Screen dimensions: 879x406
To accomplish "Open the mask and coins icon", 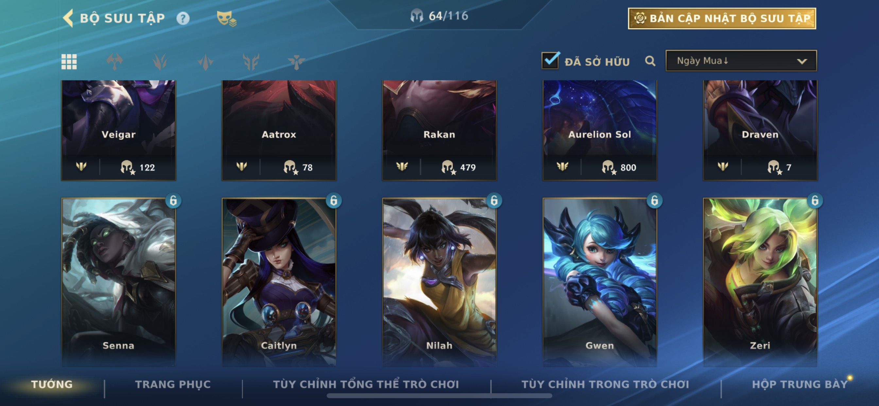I will (x=227, y=18).
